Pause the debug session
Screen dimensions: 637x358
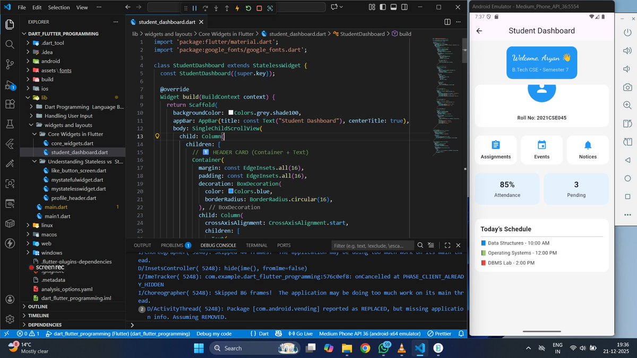point(194,8)
